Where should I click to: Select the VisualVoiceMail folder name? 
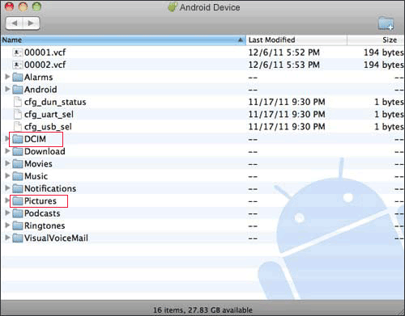(x=56, y=238)
